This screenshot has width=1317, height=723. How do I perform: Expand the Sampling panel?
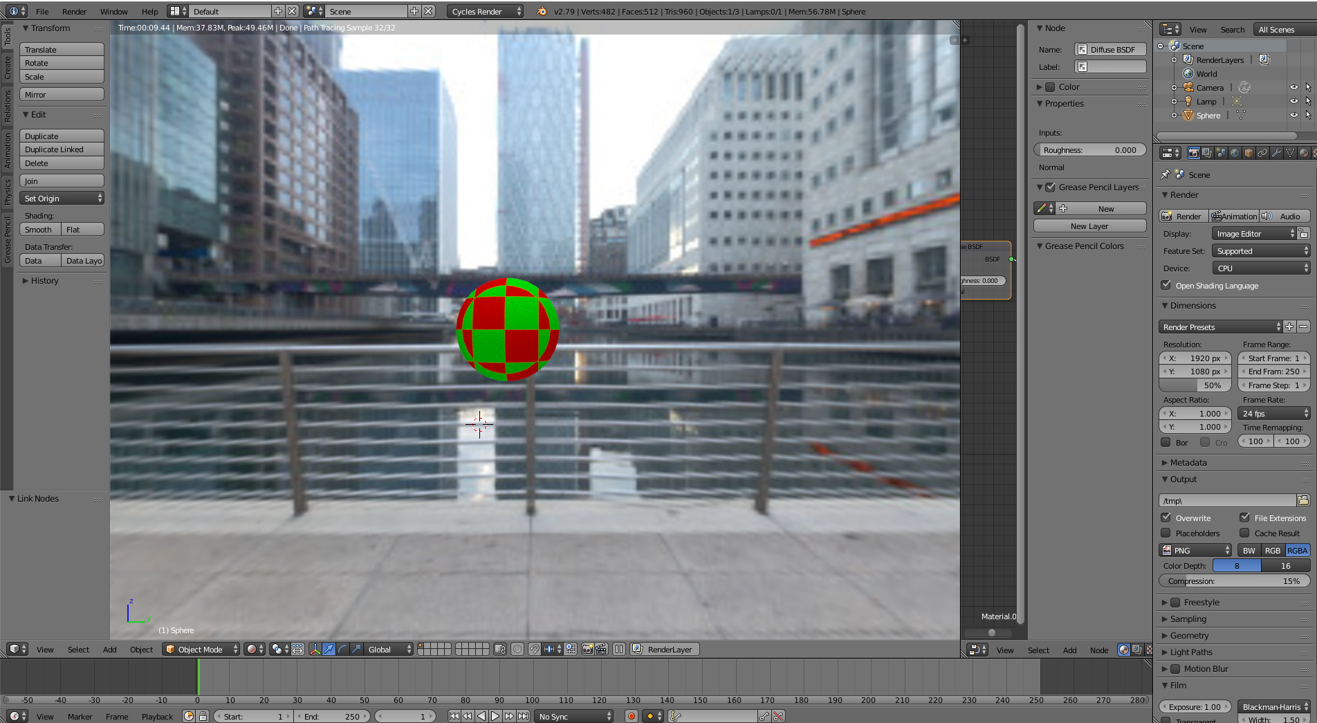click(1188, 619)
